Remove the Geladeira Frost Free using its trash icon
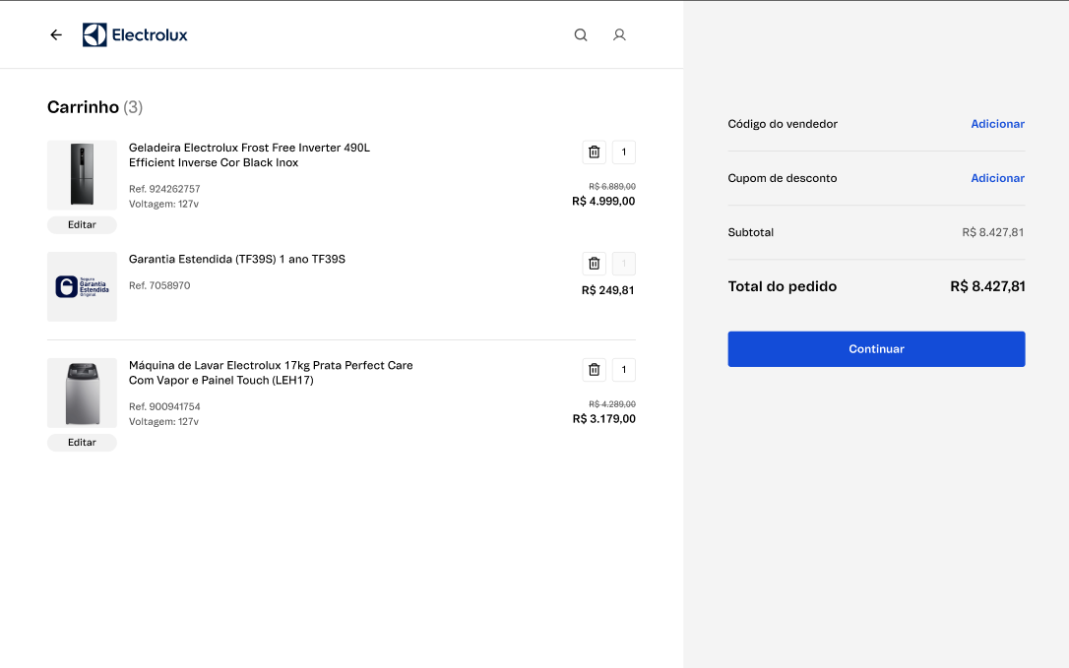 click(x=594, y=152)
